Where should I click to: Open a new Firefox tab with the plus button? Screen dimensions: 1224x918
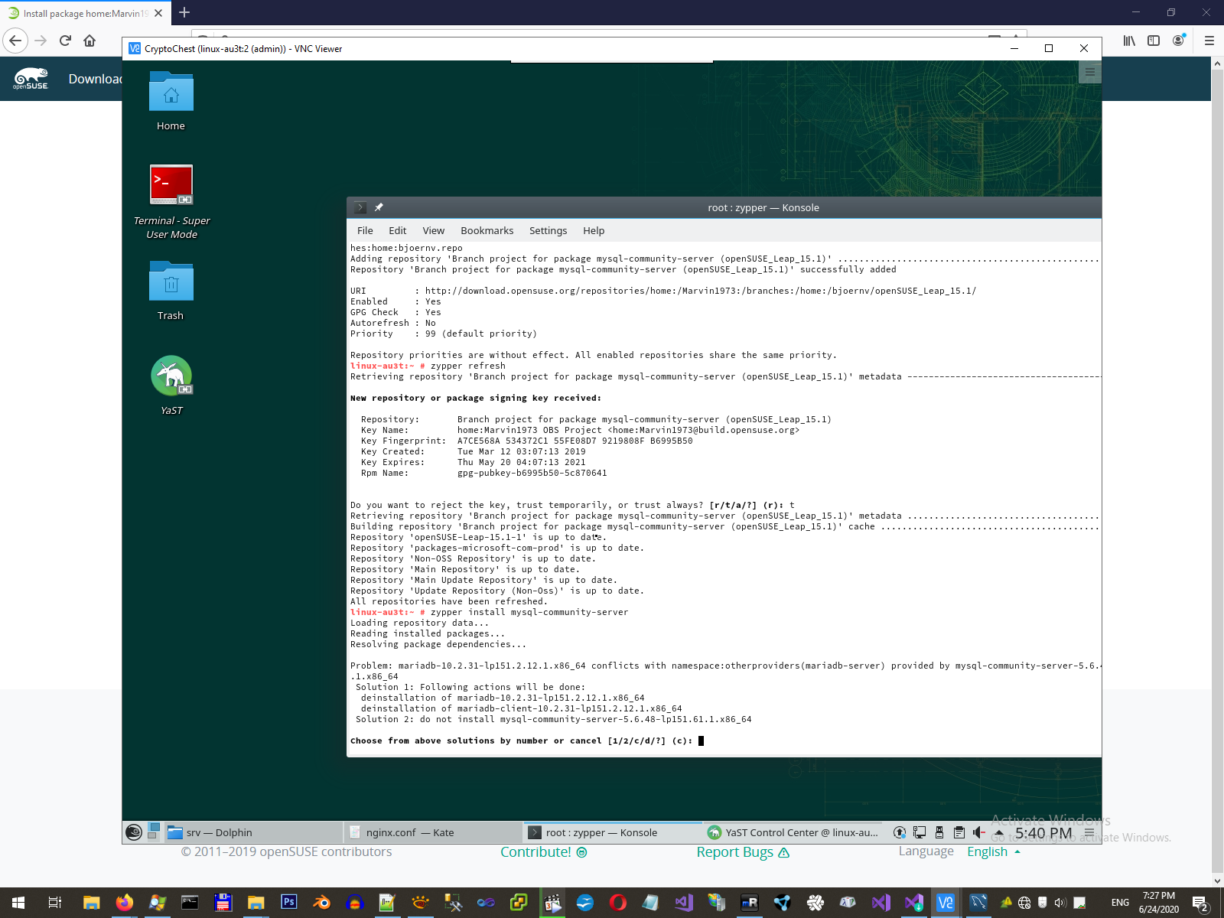(x=184, y=12)
